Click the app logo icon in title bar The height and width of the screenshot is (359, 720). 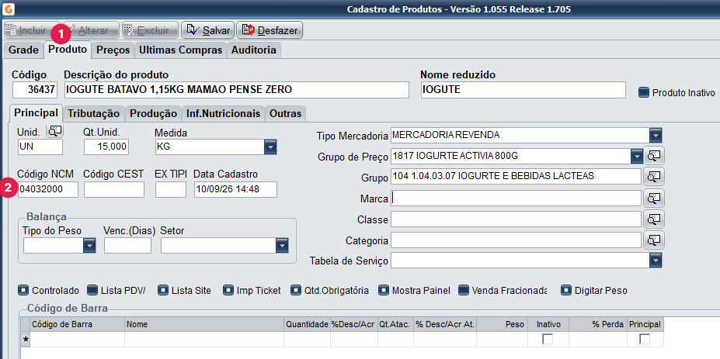coord(9,9)
